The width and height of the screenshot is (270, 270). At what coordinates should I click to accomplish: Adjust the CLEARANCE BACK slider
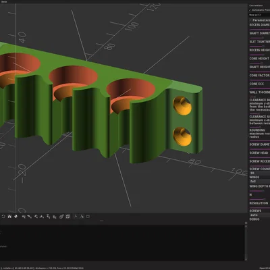(260, 113)
